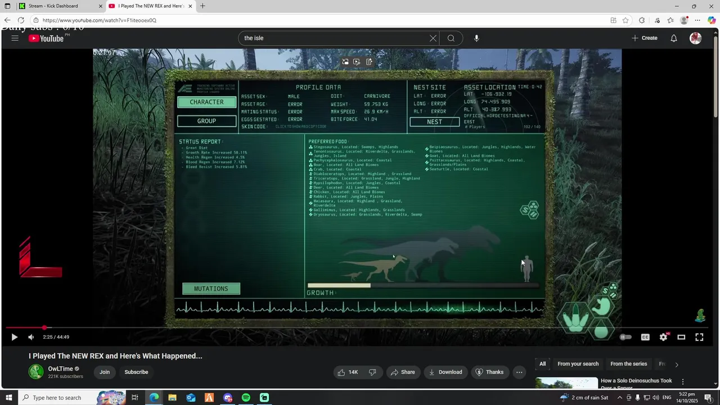This screenshot has height=405, width=720.
Task: Open Spotify from taskbar
Action: click(246, 398)
